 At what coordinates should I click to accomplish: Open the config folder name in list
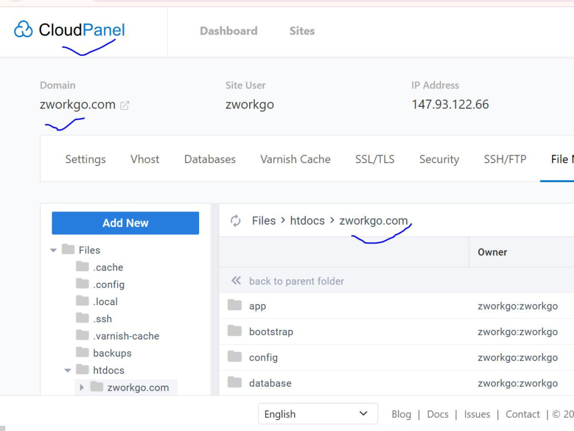[x=263, y=357]
